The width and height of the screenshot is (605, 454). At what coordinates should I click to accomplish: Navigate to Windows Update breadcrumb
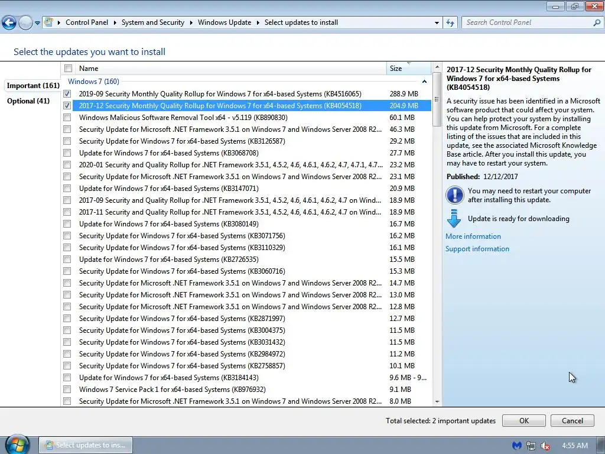[225, 22]
